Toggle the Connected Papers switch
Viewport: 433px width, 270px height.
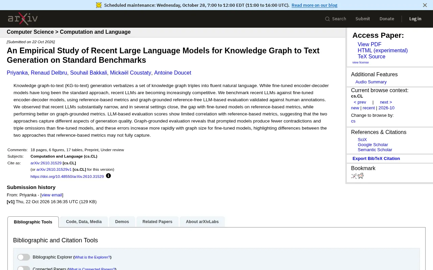point(24,268)
